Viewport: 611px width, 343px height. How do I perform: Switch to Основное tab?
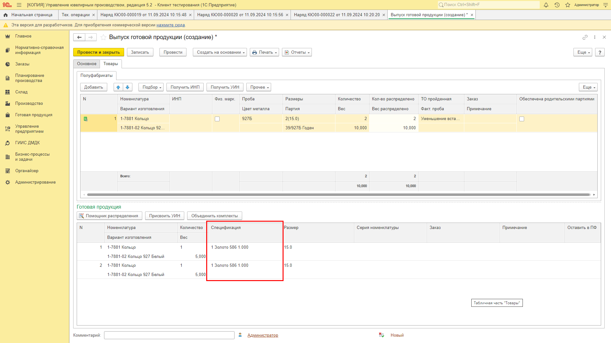click(87, 64)
